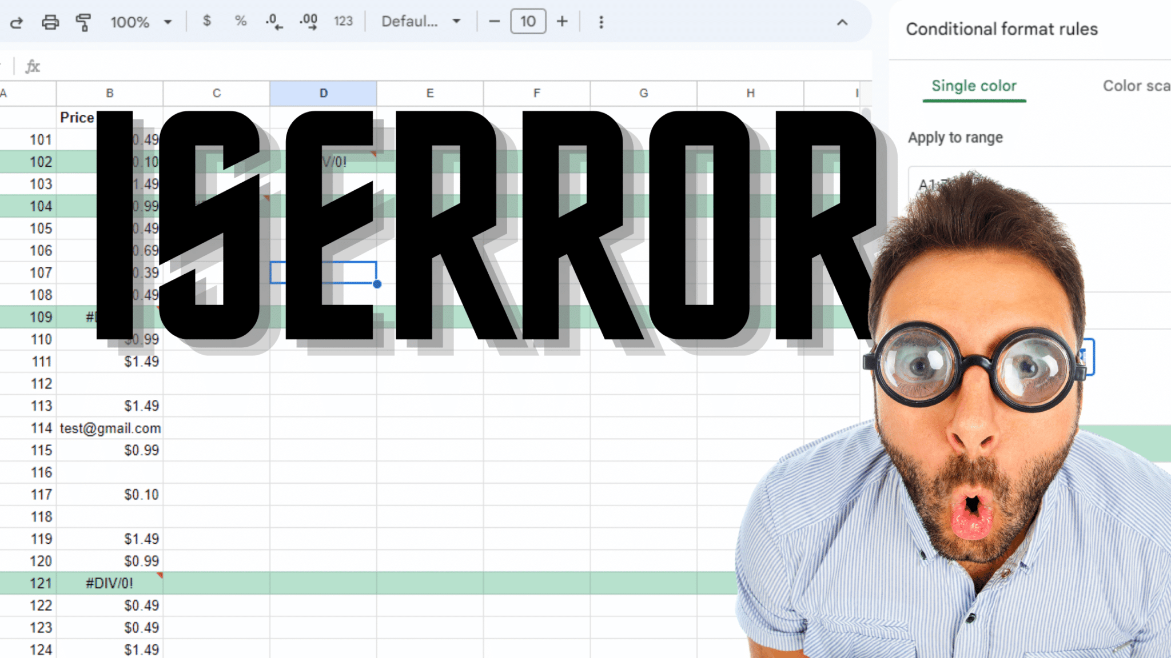The height and width of the screenshot is (658, 1171).
Task: Expand the more options vertical dots menu
Action: tap(602, 22)
